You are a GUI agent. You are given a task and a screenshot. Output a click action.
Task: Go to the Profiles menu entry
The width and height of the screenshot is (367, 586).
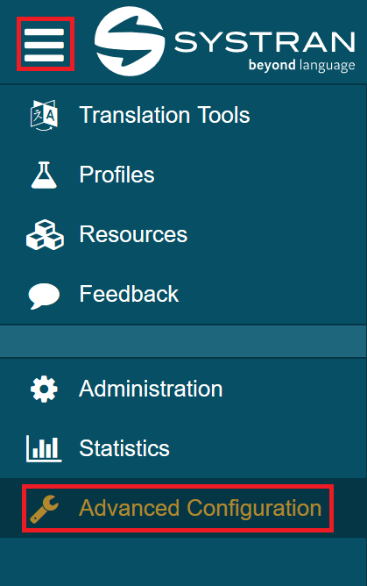(116, 175)
